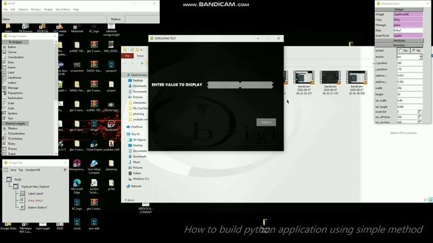433x243 pixels.
Task: Select Inno Setup Compiler desktop icon
Action: coord(94,167)
